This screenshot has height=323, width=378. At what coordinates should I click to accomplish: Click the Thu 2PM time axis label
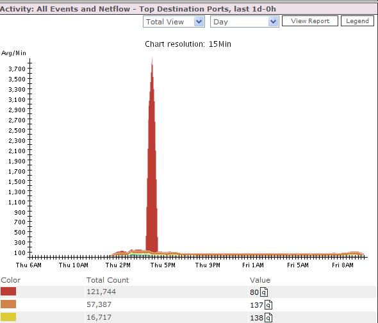pyautogui.click(x=118, y=265)
